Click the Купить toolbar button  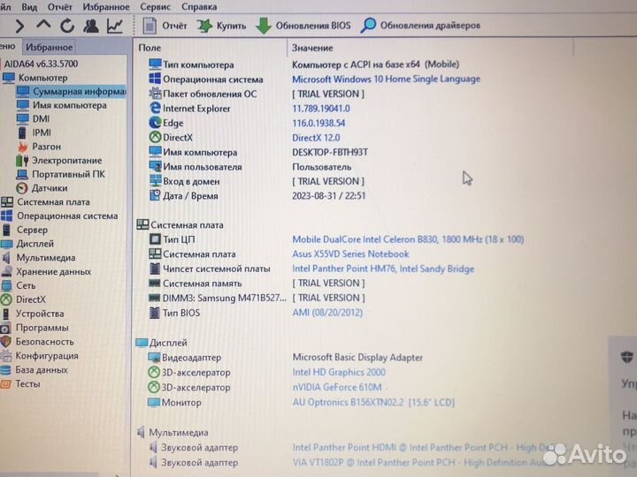pyautogui.click(x=221, y=26)
